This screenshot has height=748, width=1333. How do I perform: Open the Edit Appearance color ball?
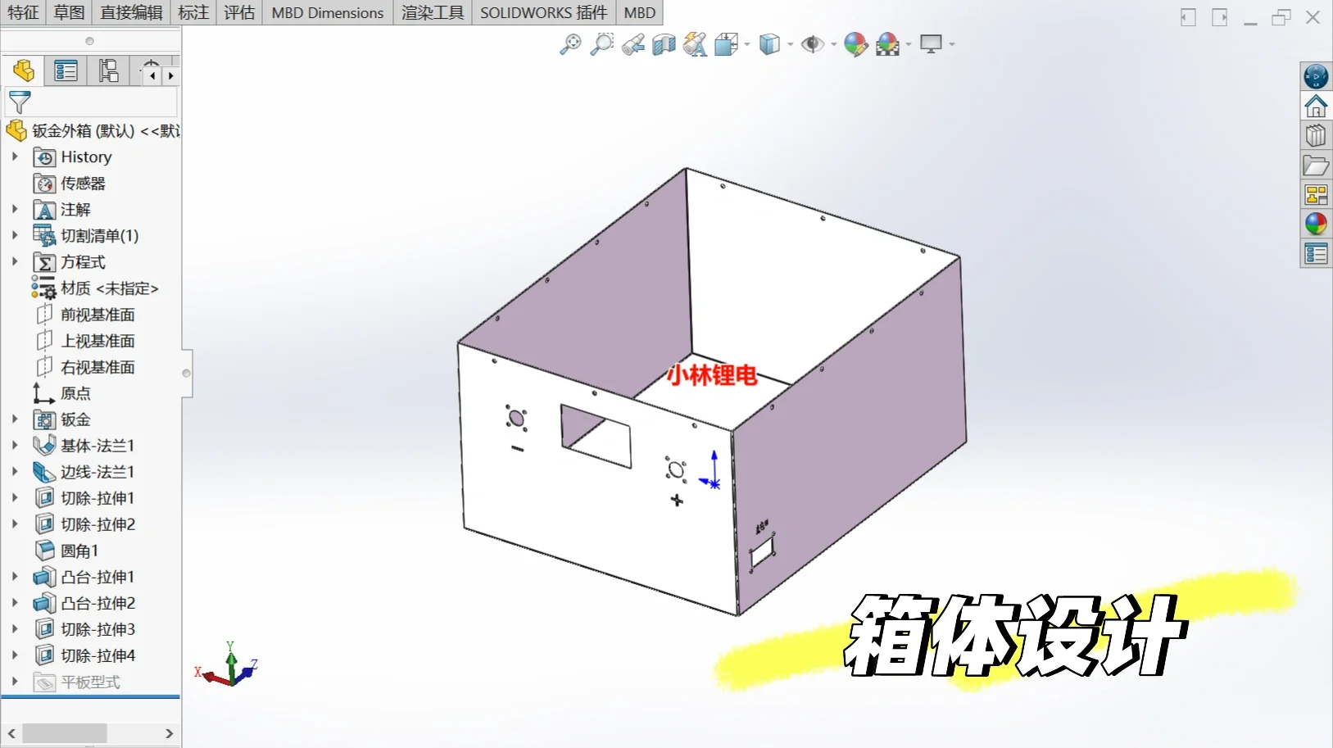tap(855, 44)
